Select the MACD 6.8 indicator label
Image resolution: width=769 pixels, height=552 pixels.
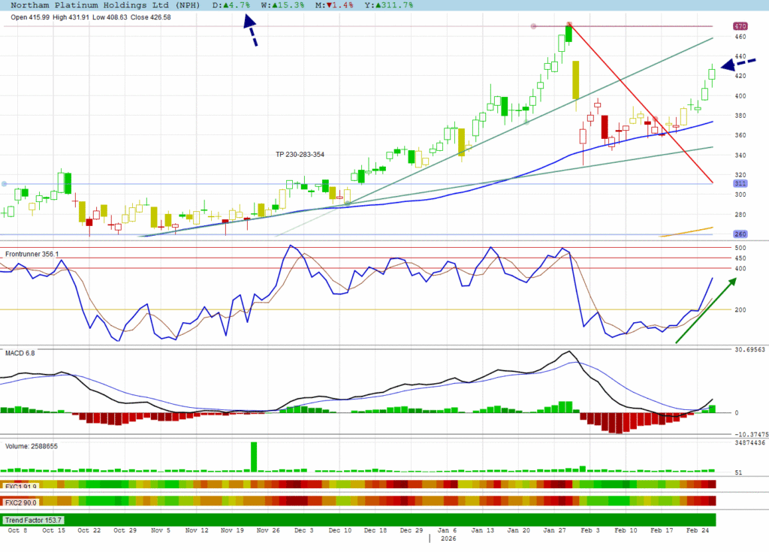coord(20,352)
